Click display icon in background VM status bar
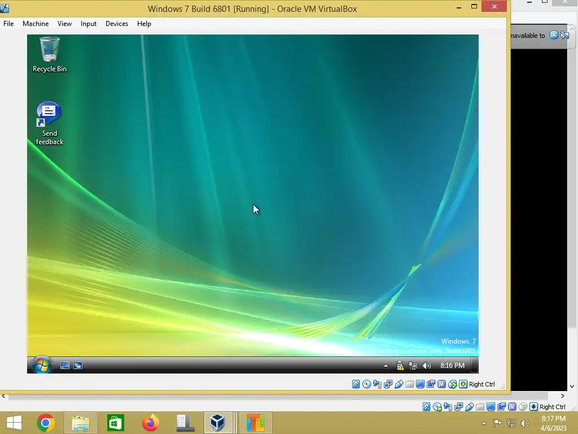This screenshot has width=578, height=434. click(x=491, y=407)
